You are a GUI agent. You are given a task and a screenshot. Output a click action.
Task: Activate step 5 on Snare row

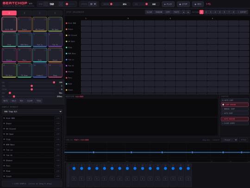coord(128,29)
